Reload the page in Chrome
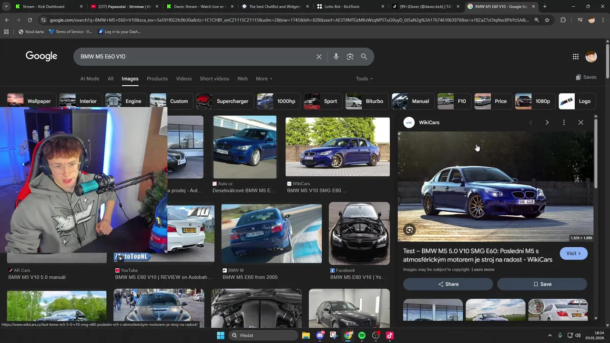The height and width of the screenshot is (343, 610). pyautogui.click(x=30, y=20)
